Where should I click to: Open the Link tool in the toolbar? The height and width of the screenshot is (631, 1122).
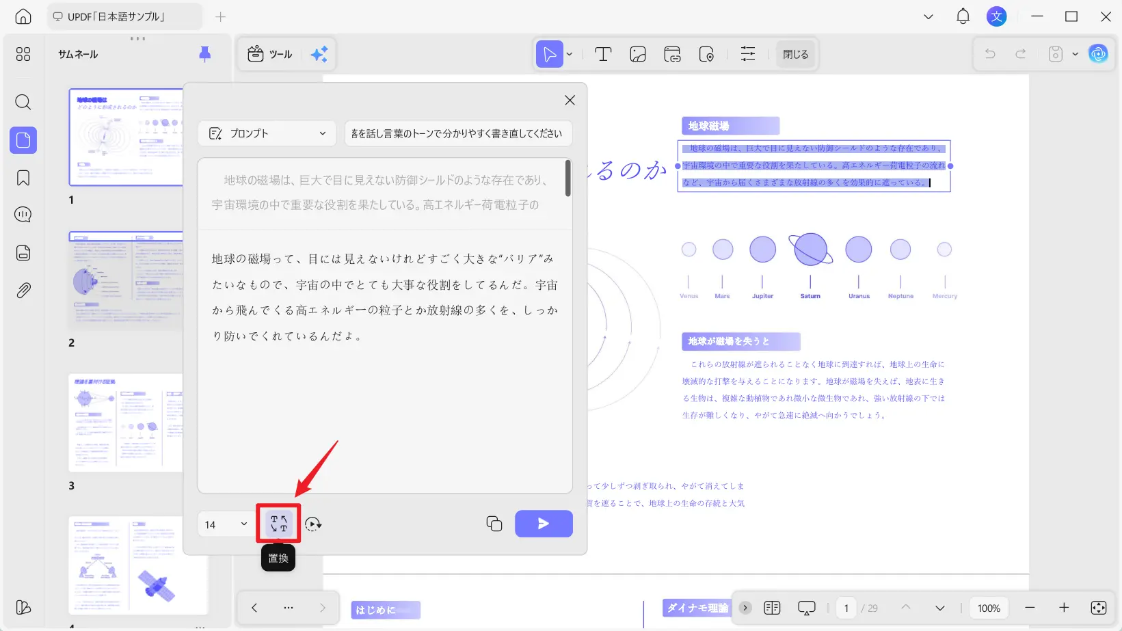coord(672,54)
